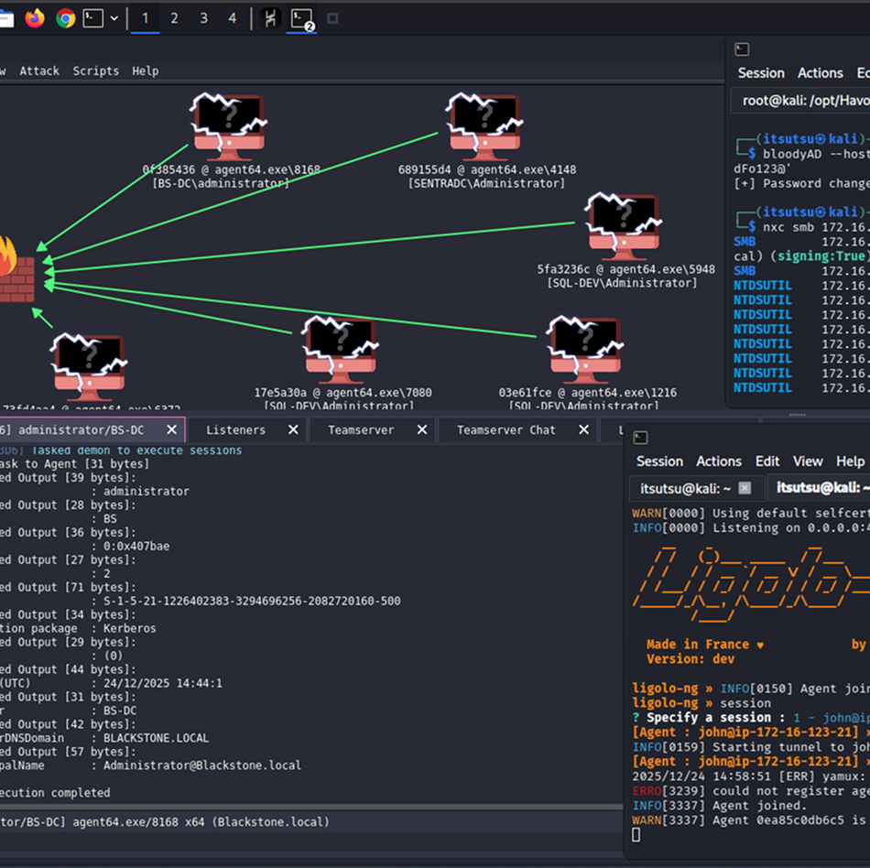Screen dimensions: 870x868
Task: Close the Teamserver tab
Action: (x=422, y=429)
